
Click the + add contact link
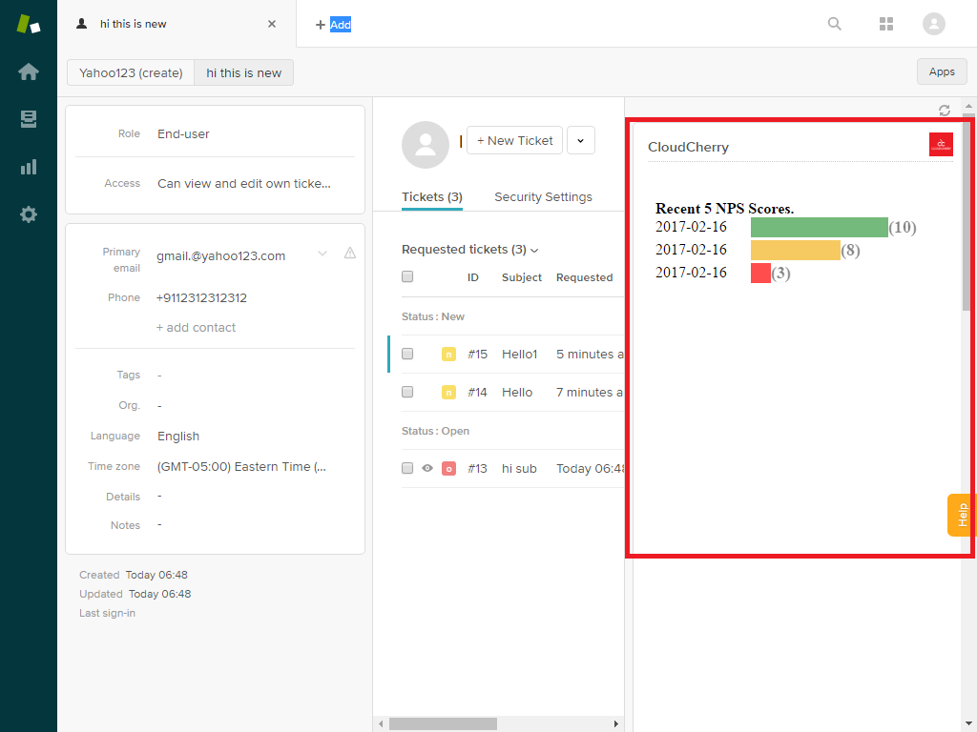click(196, 327)
